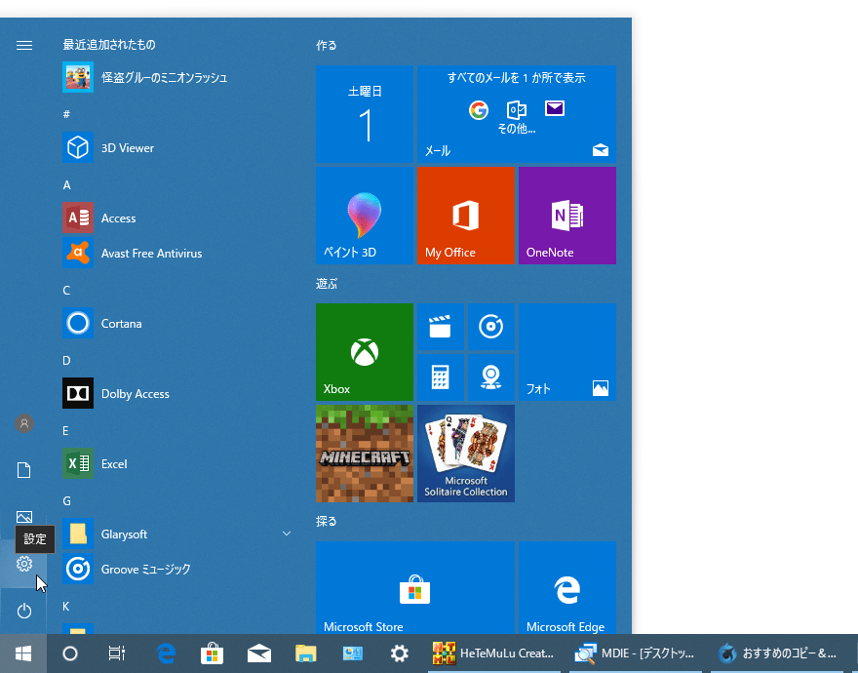This screenshot has width=858, height=673.
Task: Click the letter A index header
Action: [x=66, y=185]
